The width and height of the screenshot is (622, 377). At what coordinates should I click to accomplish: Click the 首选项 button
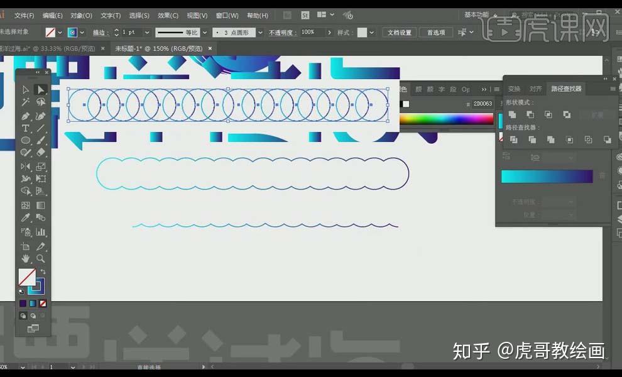[x=436, y=33]
